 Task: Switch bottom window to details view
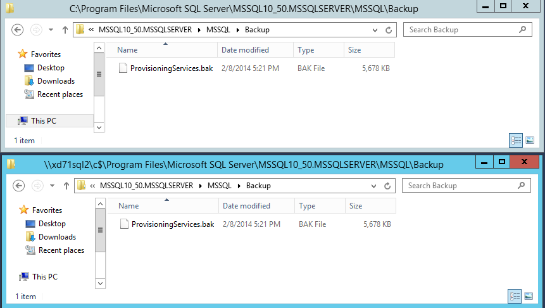(516, 296)
